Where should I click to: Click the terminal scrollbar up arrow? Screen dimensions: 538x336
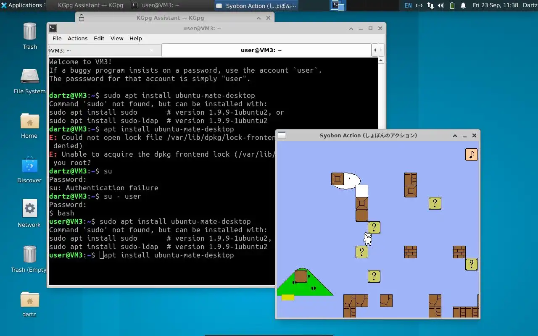point(381,60)
